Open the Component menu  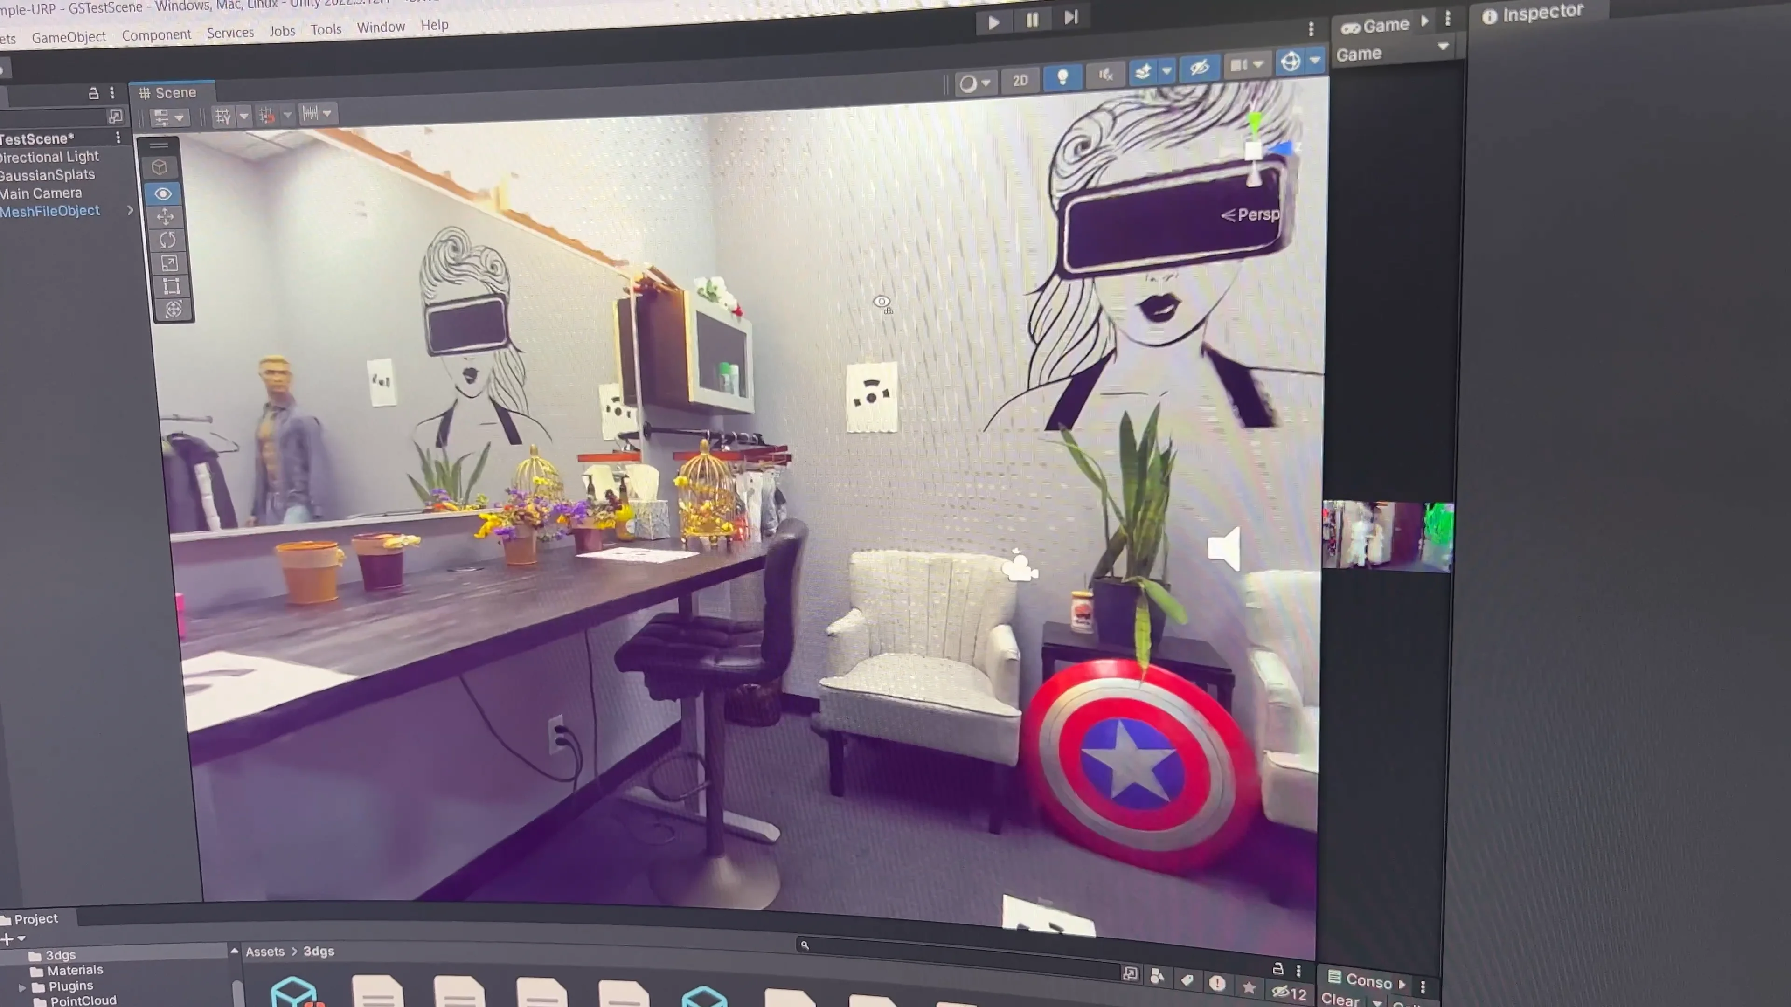(156, 35)
